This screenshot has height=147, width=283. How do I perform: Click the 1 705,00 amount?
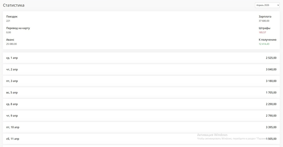pyautogui.click(x=271, y=93)
